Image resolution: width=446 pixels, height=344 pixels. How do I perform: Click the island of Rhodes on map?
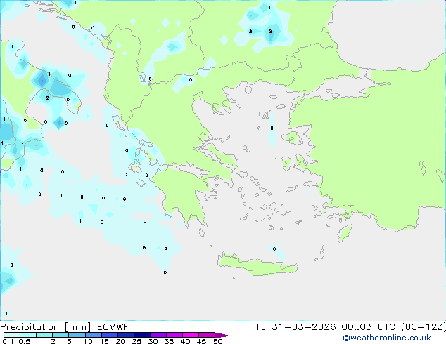pyautogui.click(x=345, y=233)
